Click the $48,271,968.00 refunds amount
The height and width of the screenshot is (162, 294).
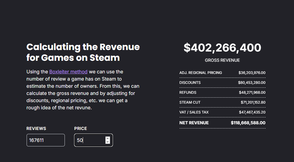point(252,92)
